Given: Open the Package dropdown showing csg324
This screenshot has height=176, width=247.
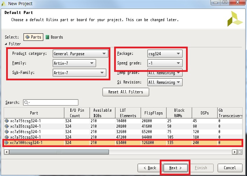Looking at the screenshot, I should [165, 54].
